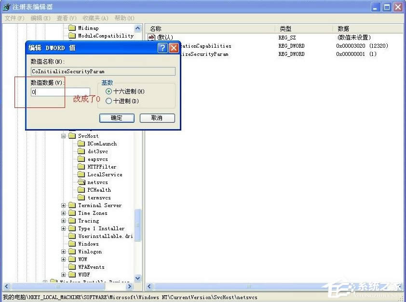Click the help question mark in dialog titlebar
This screenshot has width=406, height=302.
(x=163, y=48)
